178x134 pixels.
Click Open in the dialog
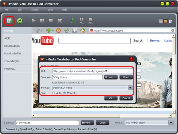click(126, 77)
